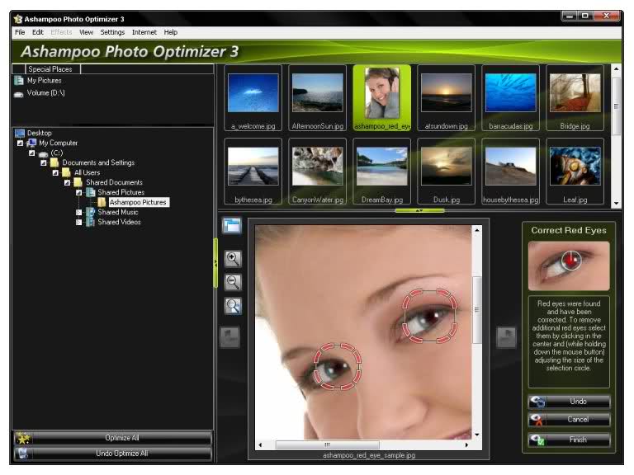Click preview vertical scroll up arrow
This screenshot has height=475, width=634.
coord(477,230)
